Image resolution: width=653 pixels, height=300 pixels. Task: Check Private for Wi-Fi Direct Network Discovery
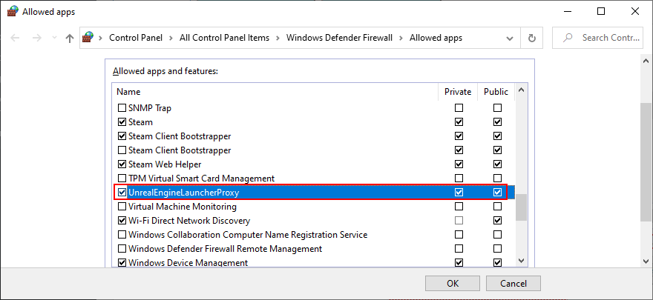pos(459,221)
